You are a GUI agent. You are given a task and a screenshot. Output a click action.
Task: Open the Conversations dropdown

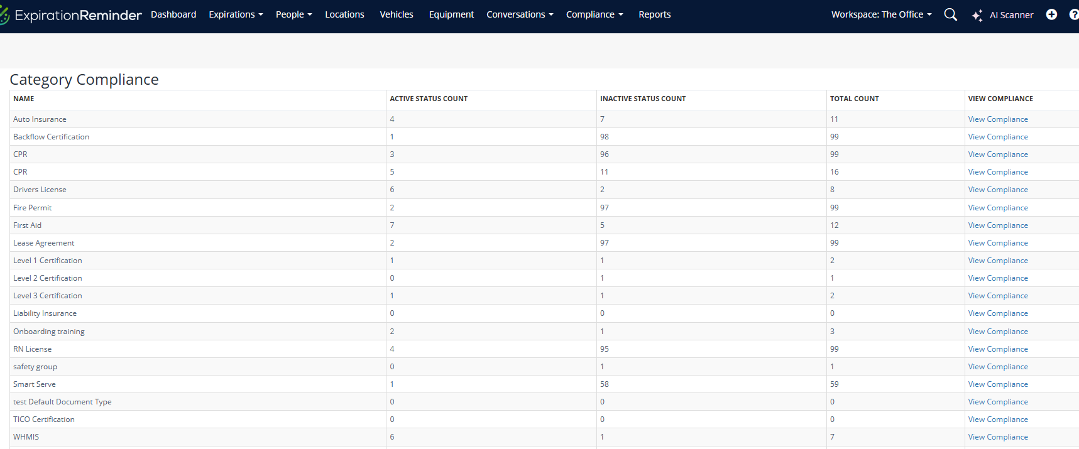coord(520,14)
